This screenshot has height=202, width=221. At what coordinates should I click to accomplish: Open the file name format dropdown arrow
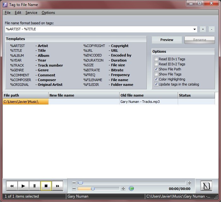(194, 29)
